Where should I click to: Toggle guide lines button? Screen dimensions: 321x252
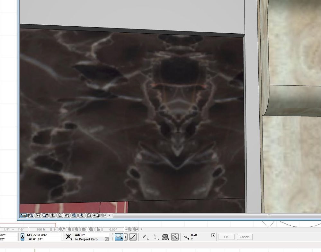(x=119, y=237)
